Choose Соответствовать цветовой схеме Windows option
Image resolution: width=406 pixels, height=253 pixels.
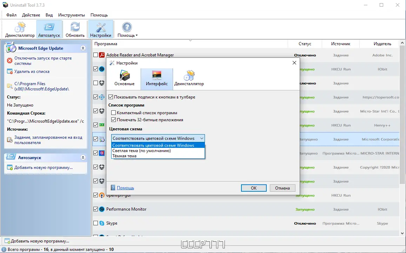pyautogui.click(x=158, y=145)
